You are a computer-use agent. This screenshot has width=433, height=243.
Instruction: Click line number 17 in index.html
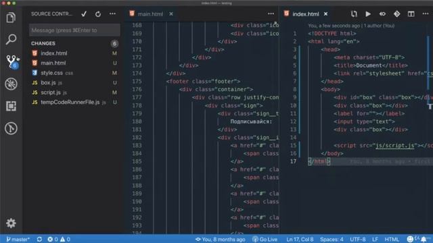click(293, 161)
